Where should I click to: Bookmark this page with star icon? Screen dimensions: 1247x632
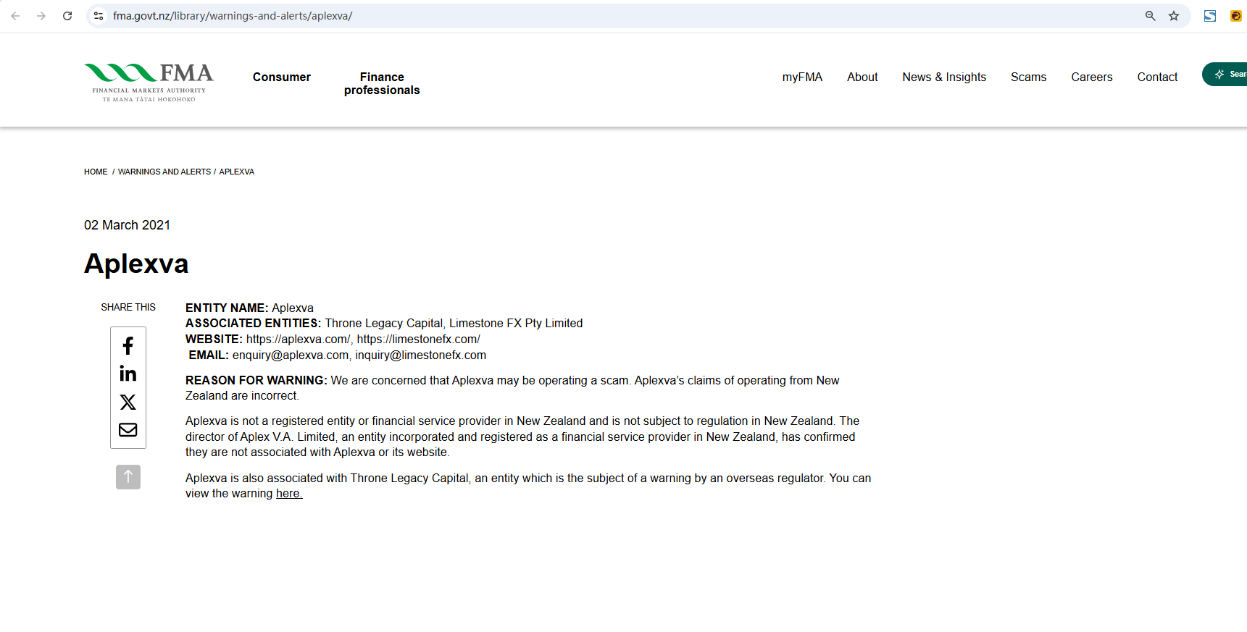(1174, 16)
